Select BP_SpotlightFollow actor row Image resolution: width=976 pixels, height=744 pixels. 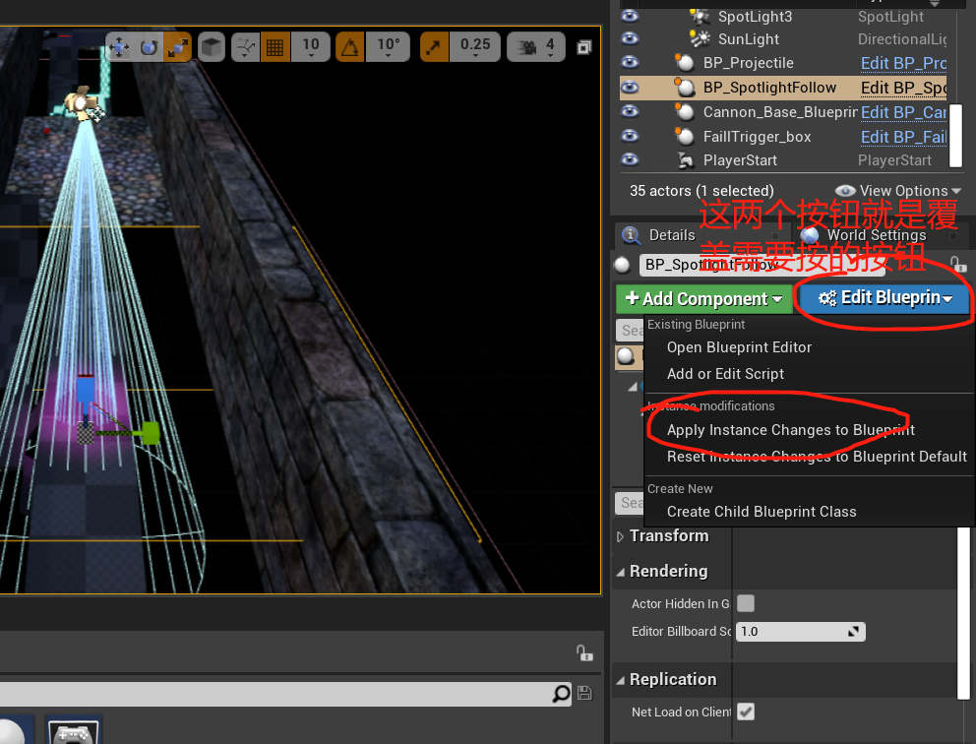[x=783, y=88]
